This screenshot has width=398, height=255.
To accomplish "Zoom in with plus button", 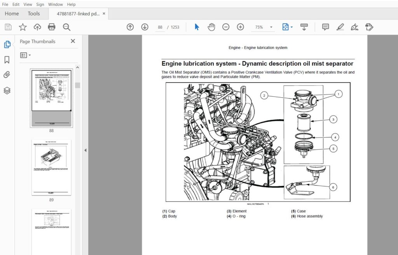I will tap(240, 27).
